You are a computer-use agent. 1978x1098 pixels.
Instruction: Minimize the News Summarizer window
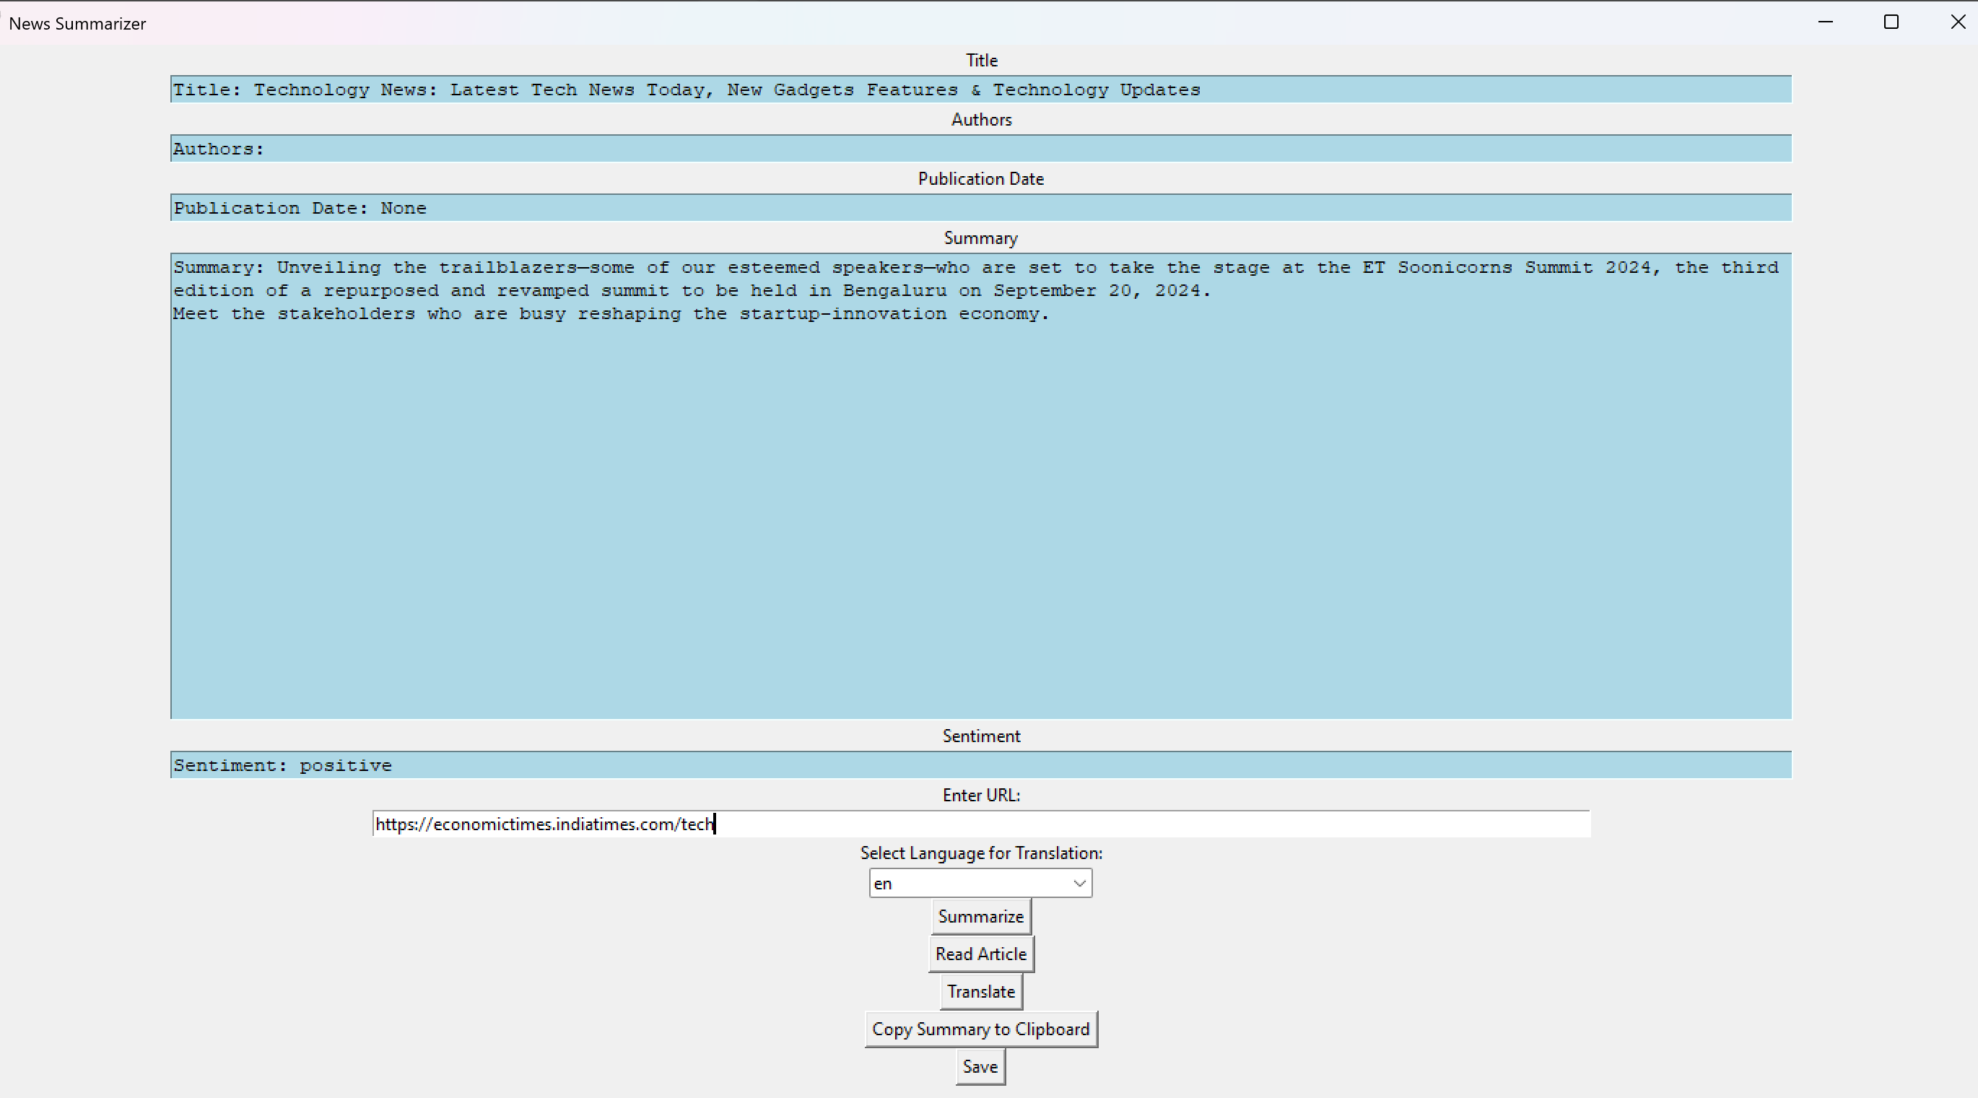pyautogui.click(x=1825, y=22)
